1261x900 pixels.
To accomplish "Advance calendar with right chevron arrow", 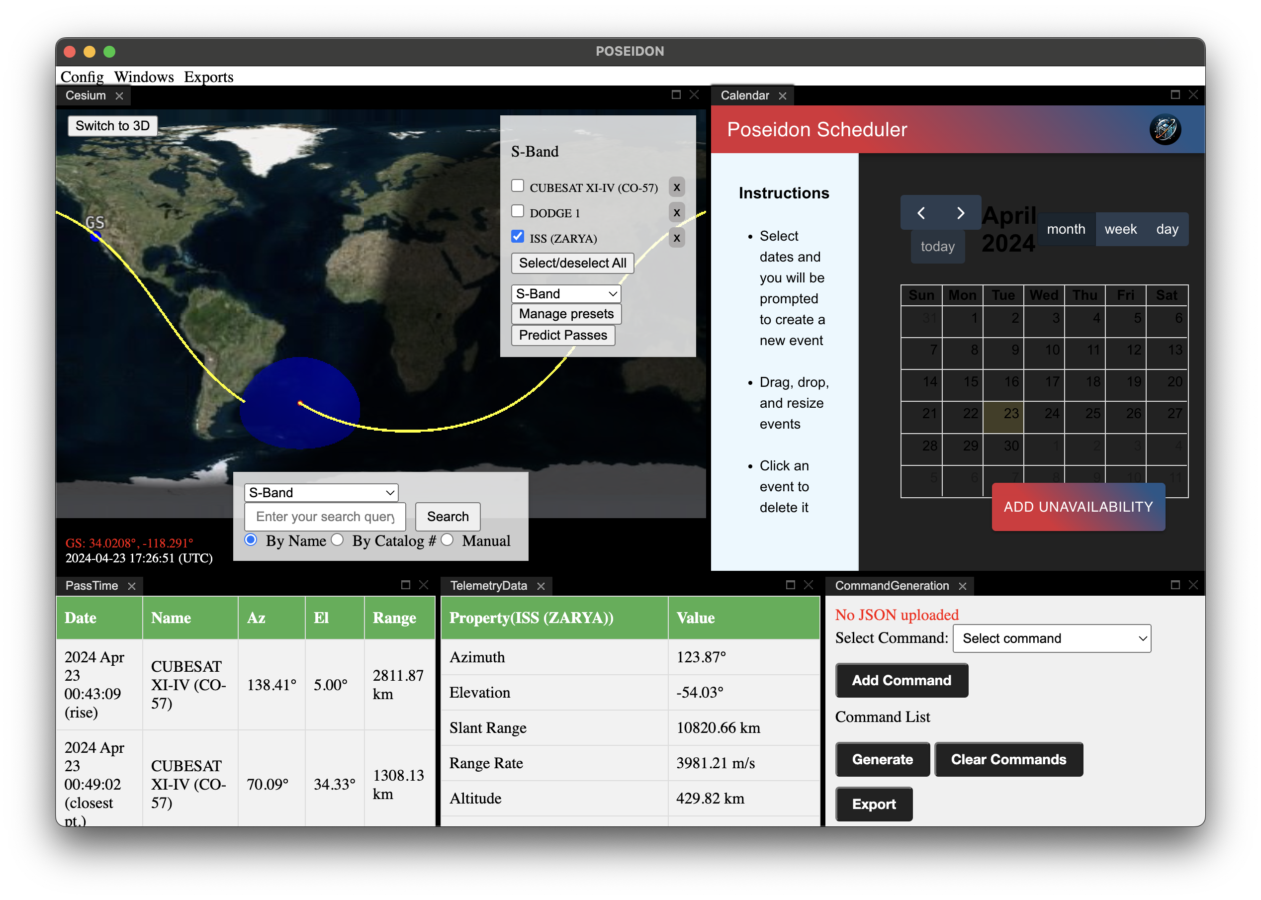I will (x=961, y=213).
